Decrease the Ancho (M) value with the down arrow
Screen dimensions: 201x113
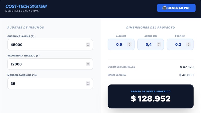tap(159, 45)
